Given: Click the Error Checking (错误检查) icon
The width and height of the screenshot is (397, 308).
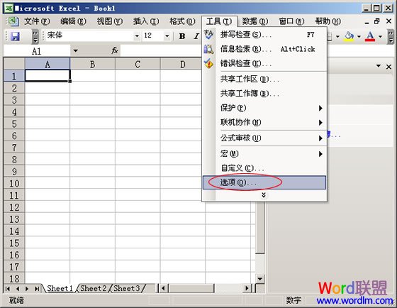Looking at the screenshot, I should [x=208, y=63].
